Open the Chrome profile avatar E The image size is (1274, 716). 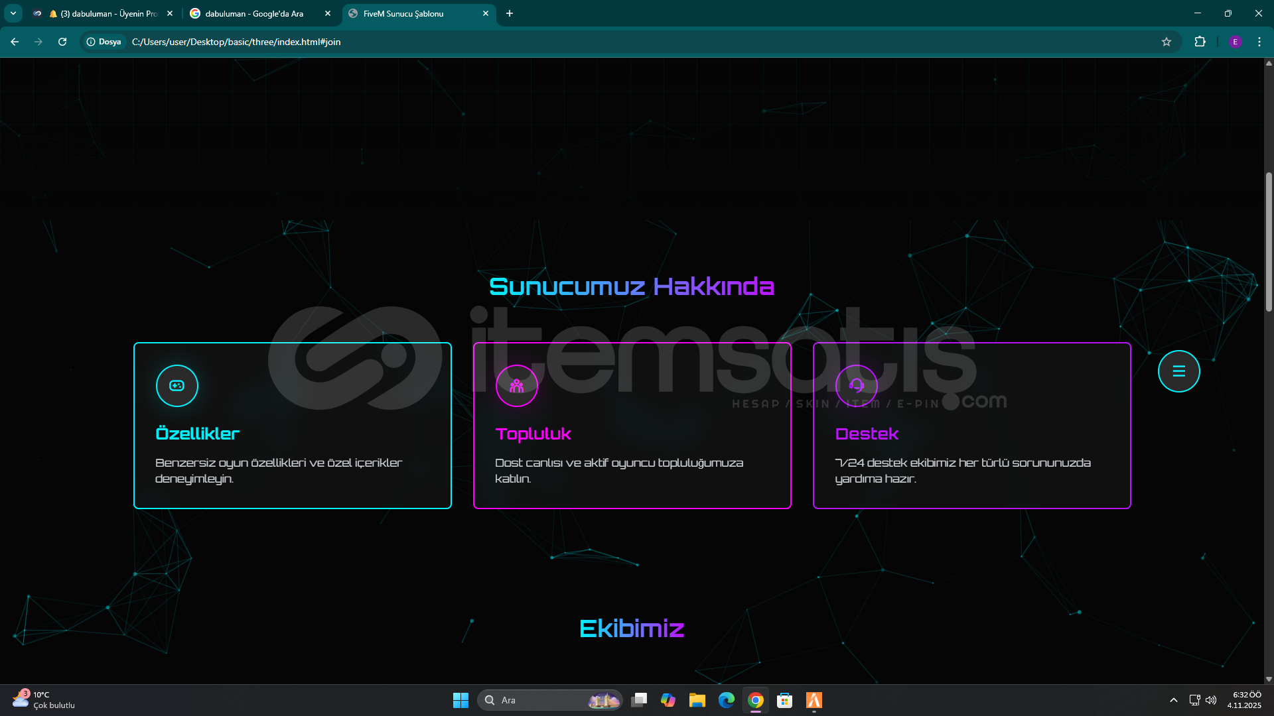click(x=1235, y=42)
